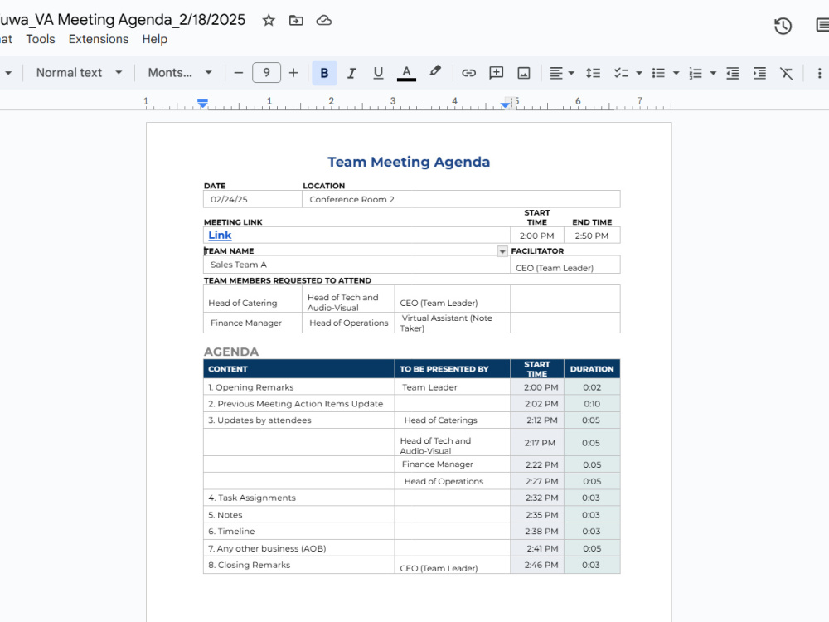Toggle bold formatting
This screenshot has height=622, width=829.
[324, 73]
